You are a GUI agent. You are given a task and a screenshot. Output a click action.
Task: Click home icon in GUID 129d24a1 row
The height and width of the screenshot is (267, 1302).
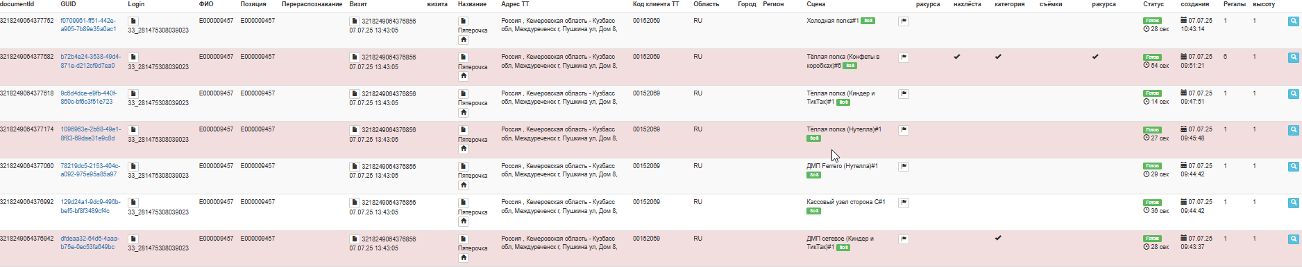tap(464, 221)
